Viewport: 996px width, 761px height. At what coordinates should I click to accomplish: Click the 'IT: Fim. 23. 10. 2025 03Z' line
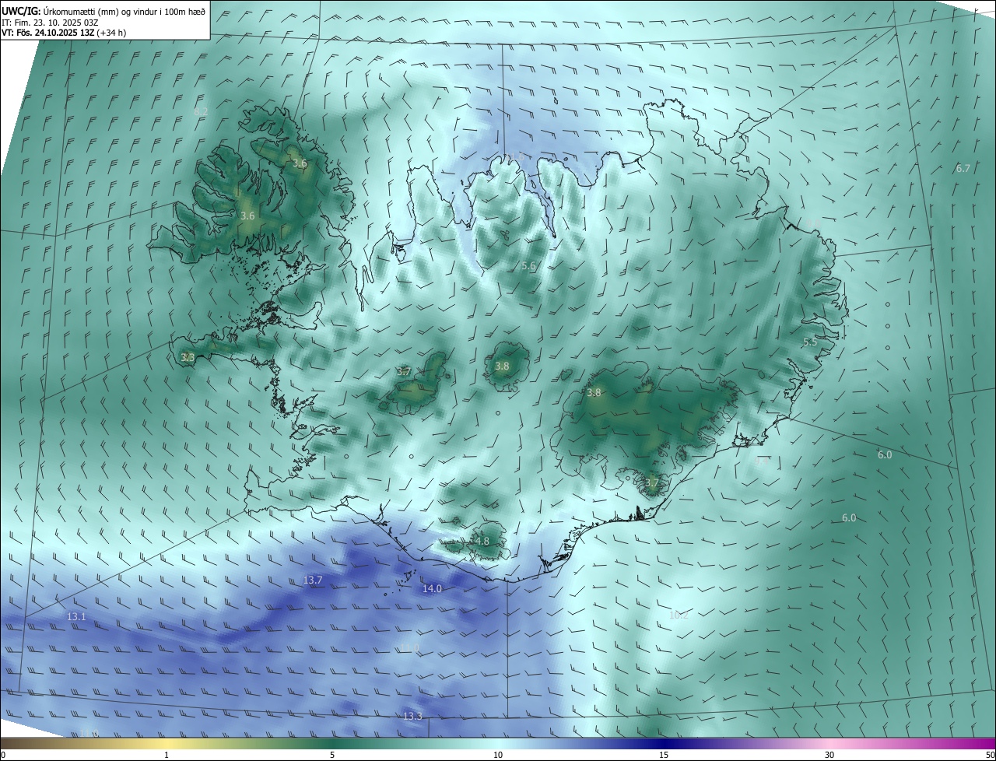50,23
